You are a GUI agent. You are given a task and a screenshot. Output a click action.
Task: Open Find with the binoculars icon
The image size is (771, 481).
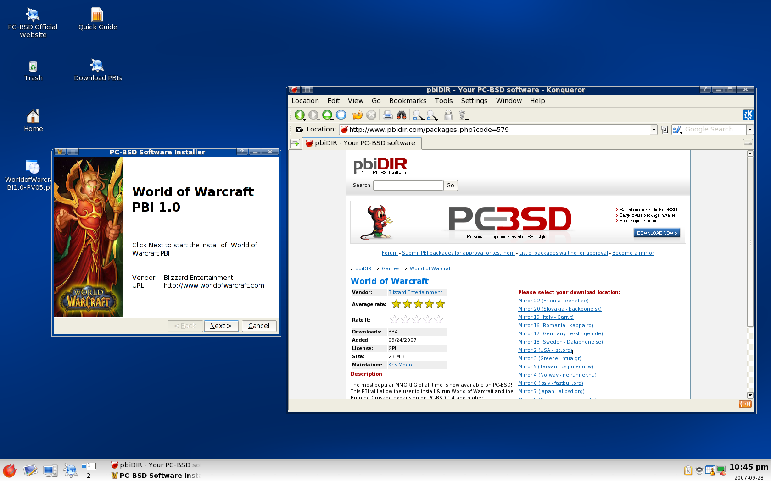(402, 115)
